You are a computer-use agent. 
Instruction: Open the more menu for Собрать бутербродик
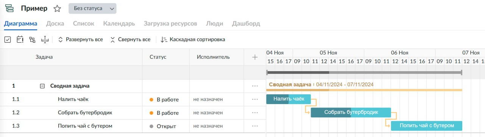point(255,113)
